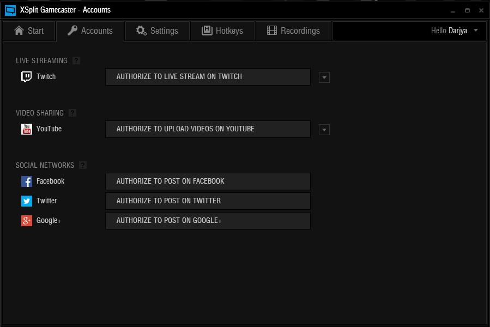Click the Facebook service label
This screenshot has height=327, width=490.
pos(50,181)
